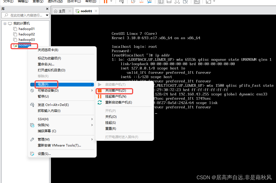The width and height of the screenshot is (276, 183).
Task: Click the thumbnail bar layout toolbar icon
Action: (169, 1)
